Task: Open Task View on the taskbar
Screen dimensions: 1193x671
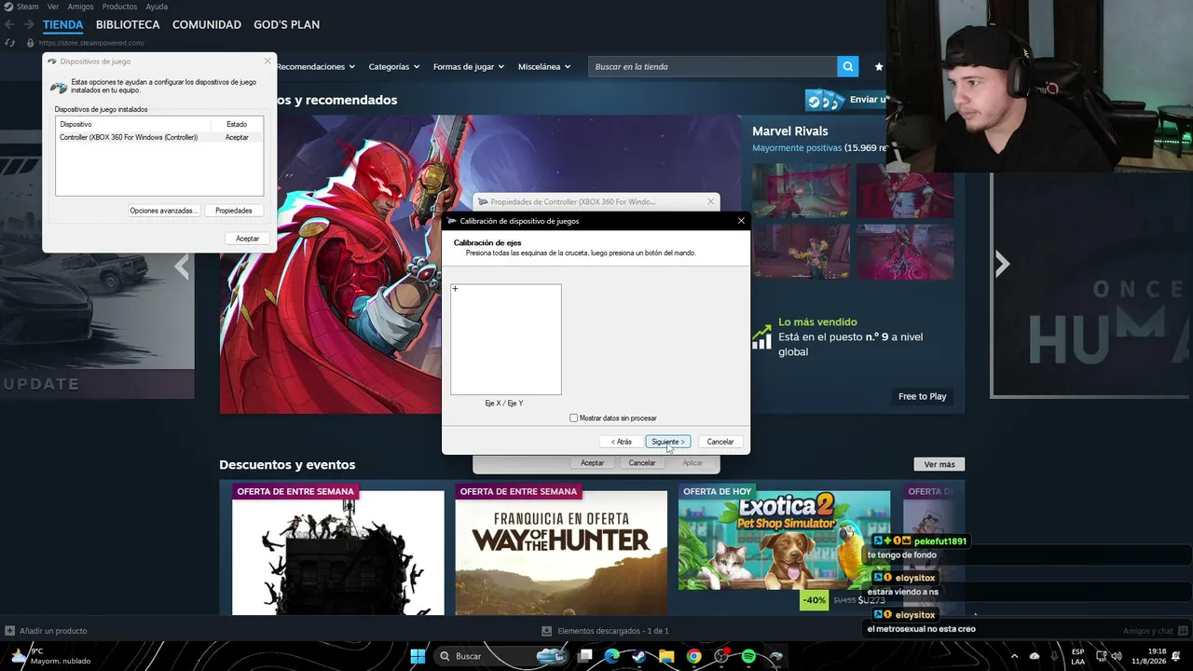Action: [x=585, y=656]
